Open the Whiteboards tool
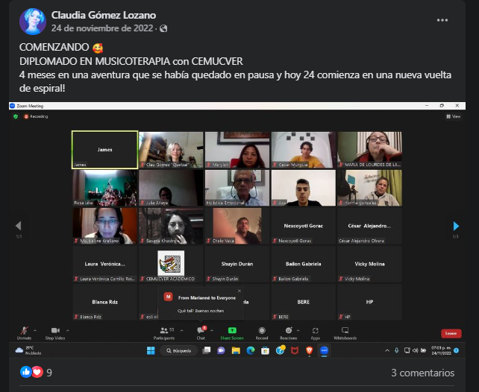The height and width of the screenshot is (392, 479). [x=345, y=330]
